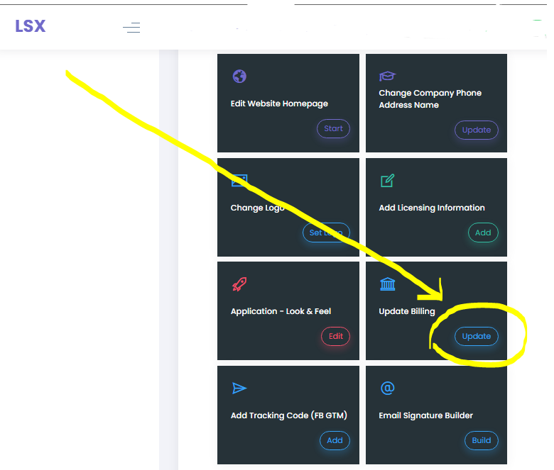Click the @ icon above Email Signature Builder
Screen dimensions: 554x470
[387, 388]
